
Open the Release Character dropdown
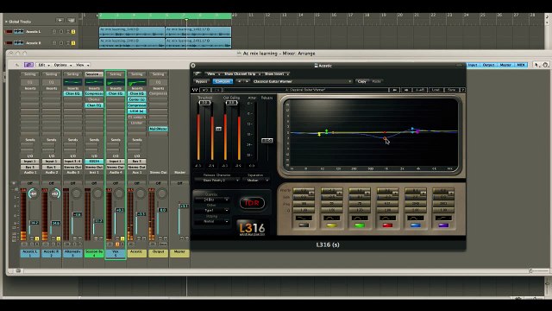216,181
